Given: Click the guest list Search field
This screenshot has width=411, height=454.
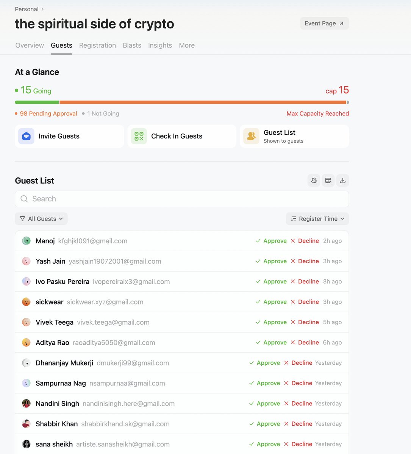Looking at the screenshot, I should (182, 199).
